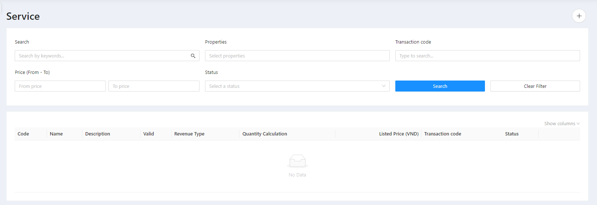Expand the Show columns menu
Viewport: 597px width, 205px height.
tap(562, 124)
